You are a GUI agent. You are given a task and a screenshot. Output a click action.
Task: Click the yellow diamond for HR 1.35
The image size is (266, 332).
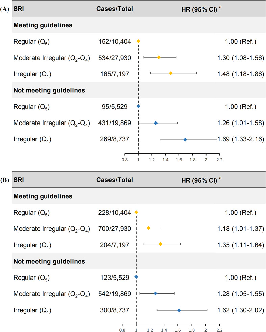[x=161, y=244]
